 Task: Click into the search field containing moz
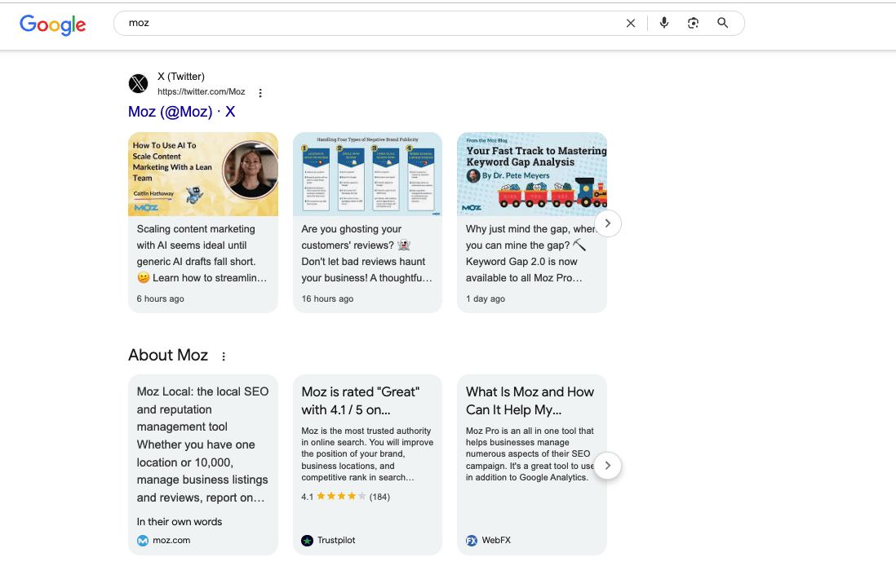pos(367,24)
